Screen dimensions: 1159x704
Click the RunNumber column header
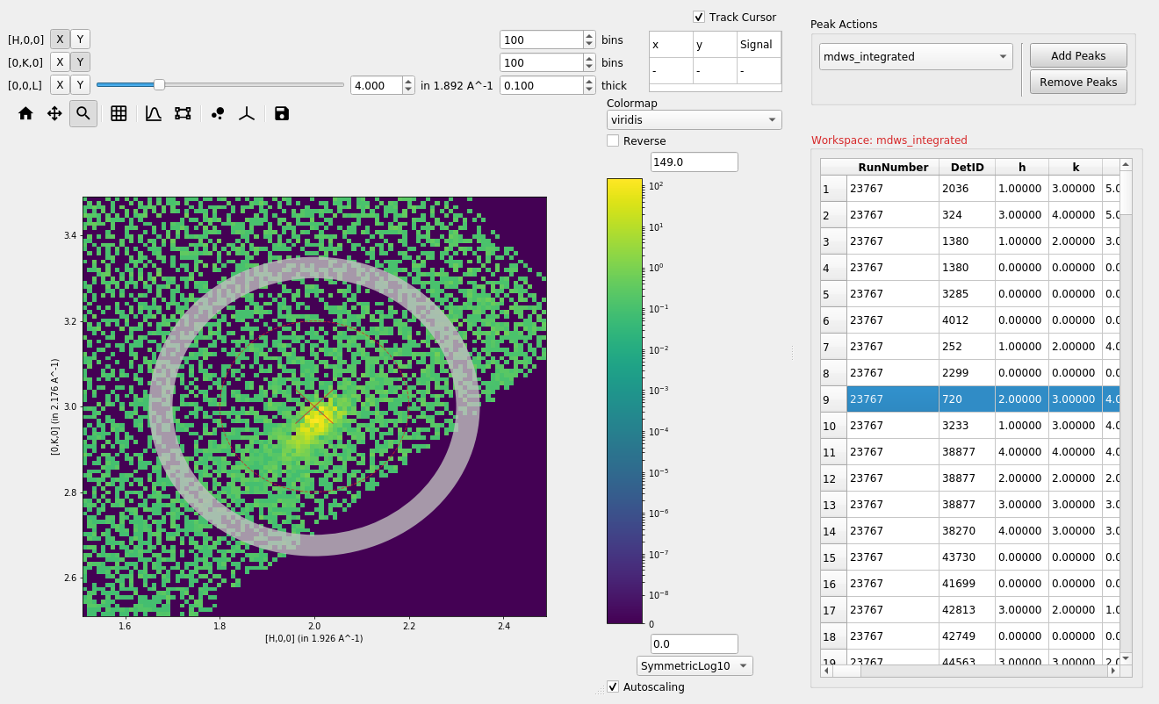pyautogui.click(x=892, y=167)
